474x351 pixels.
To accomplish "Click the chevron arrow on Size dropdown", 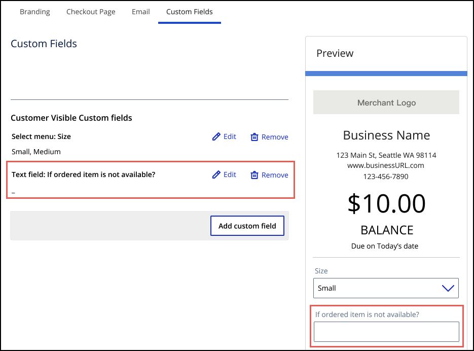I will click(448, 288).
